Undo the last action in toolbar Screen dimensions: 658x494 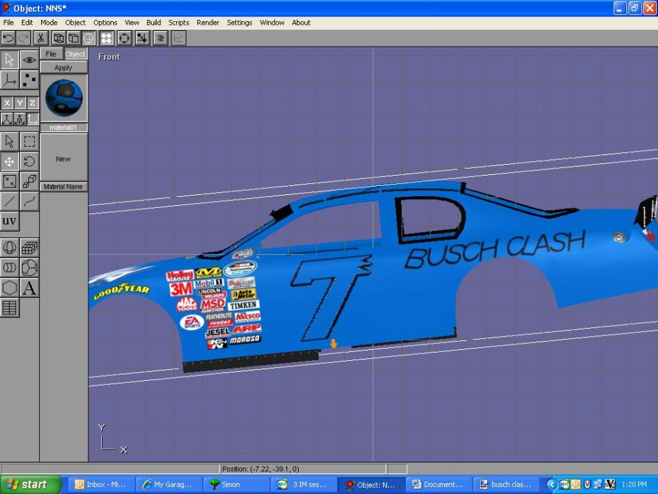[x=8, y=38]
